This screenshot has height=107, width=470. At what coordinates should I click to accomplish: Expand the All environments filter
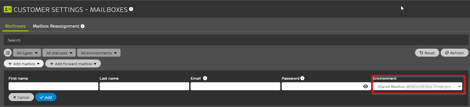pos(99,53)
